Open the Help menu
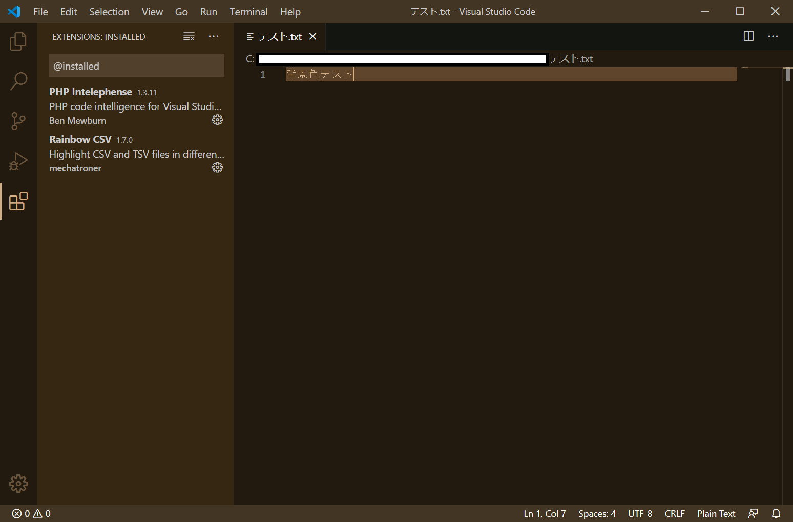793x522 pixels. click(290, 12)
